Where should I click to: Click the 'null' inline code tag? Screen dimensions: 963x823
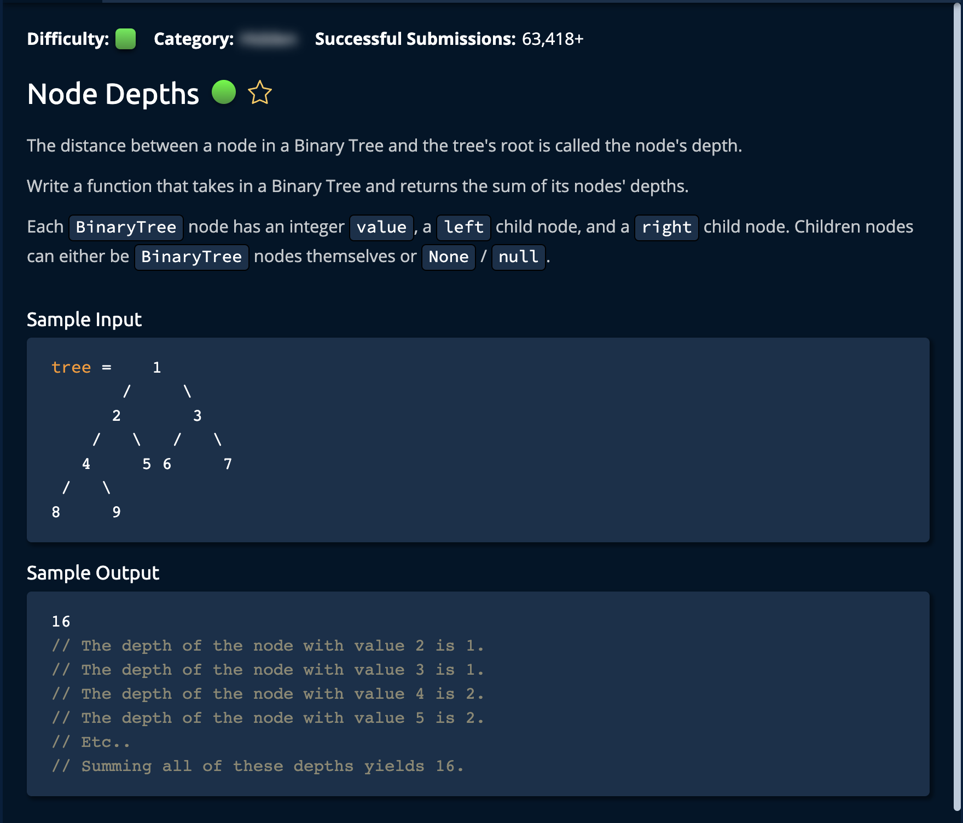(518, 257)
